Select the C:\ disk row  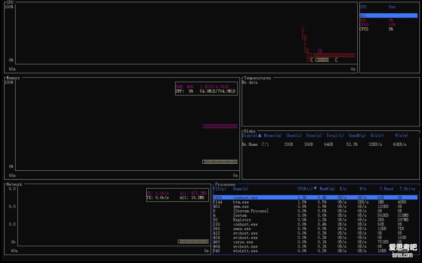324,144
